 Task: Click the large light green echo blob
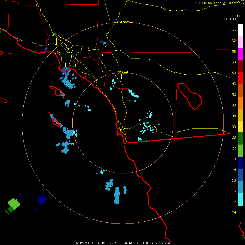pyautogui.click(x=14, y=204)
